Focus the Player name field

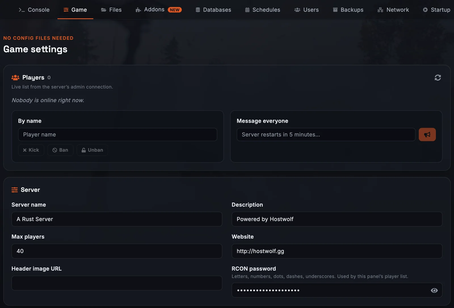(117, 135)
